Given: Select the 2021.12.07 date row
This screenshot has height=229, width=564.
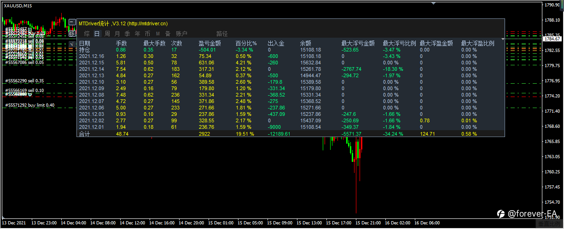Looking at the screenshot, I should 92,101.
